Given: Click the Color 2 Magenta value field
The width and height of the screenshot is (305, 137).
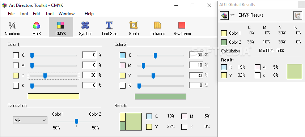Looking at the screenshot, I should pyautogui.click(x=196, y=65).
